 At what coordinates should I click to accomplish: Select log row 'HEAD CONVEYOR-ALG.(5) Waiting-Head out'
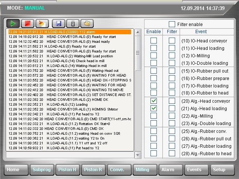pos(70,71)
